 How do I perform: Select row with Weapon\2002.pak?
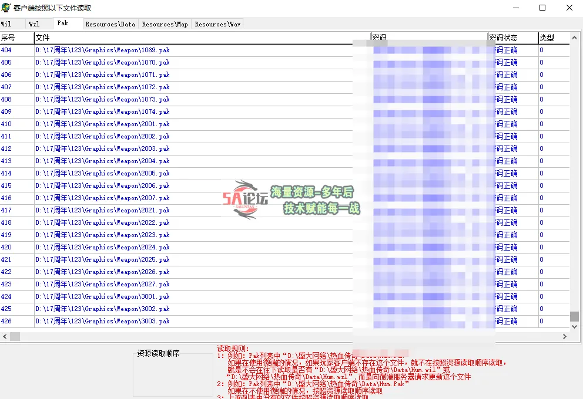coord(285,136)
